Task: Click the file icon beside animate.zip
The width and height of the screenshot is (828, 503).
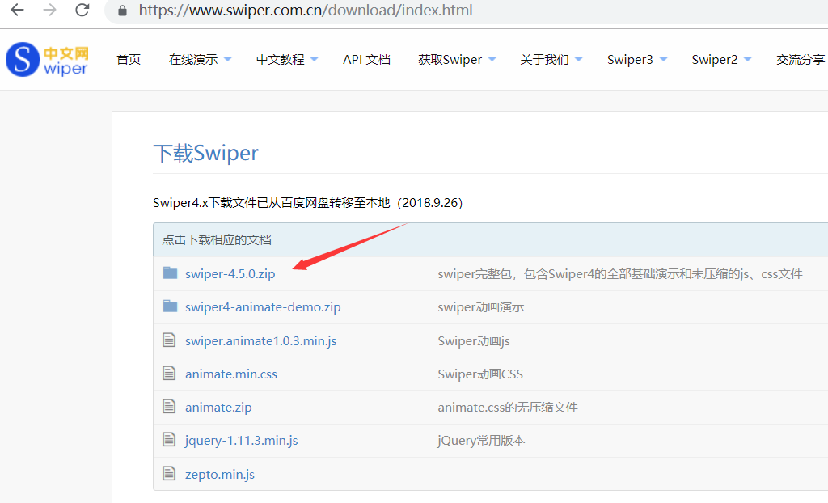Action: [169, 406]
